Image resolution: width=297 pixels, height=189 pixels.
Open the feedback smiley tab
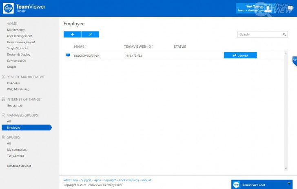pyautogui.click(x=295, y=60)
